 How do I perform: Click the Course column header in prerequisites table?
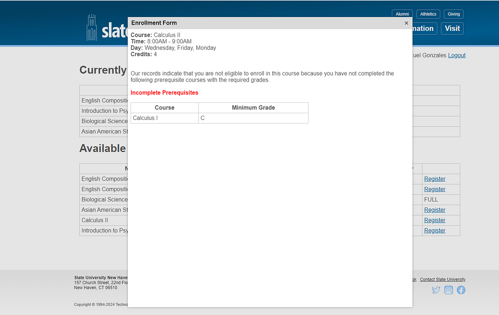(164, 107)
